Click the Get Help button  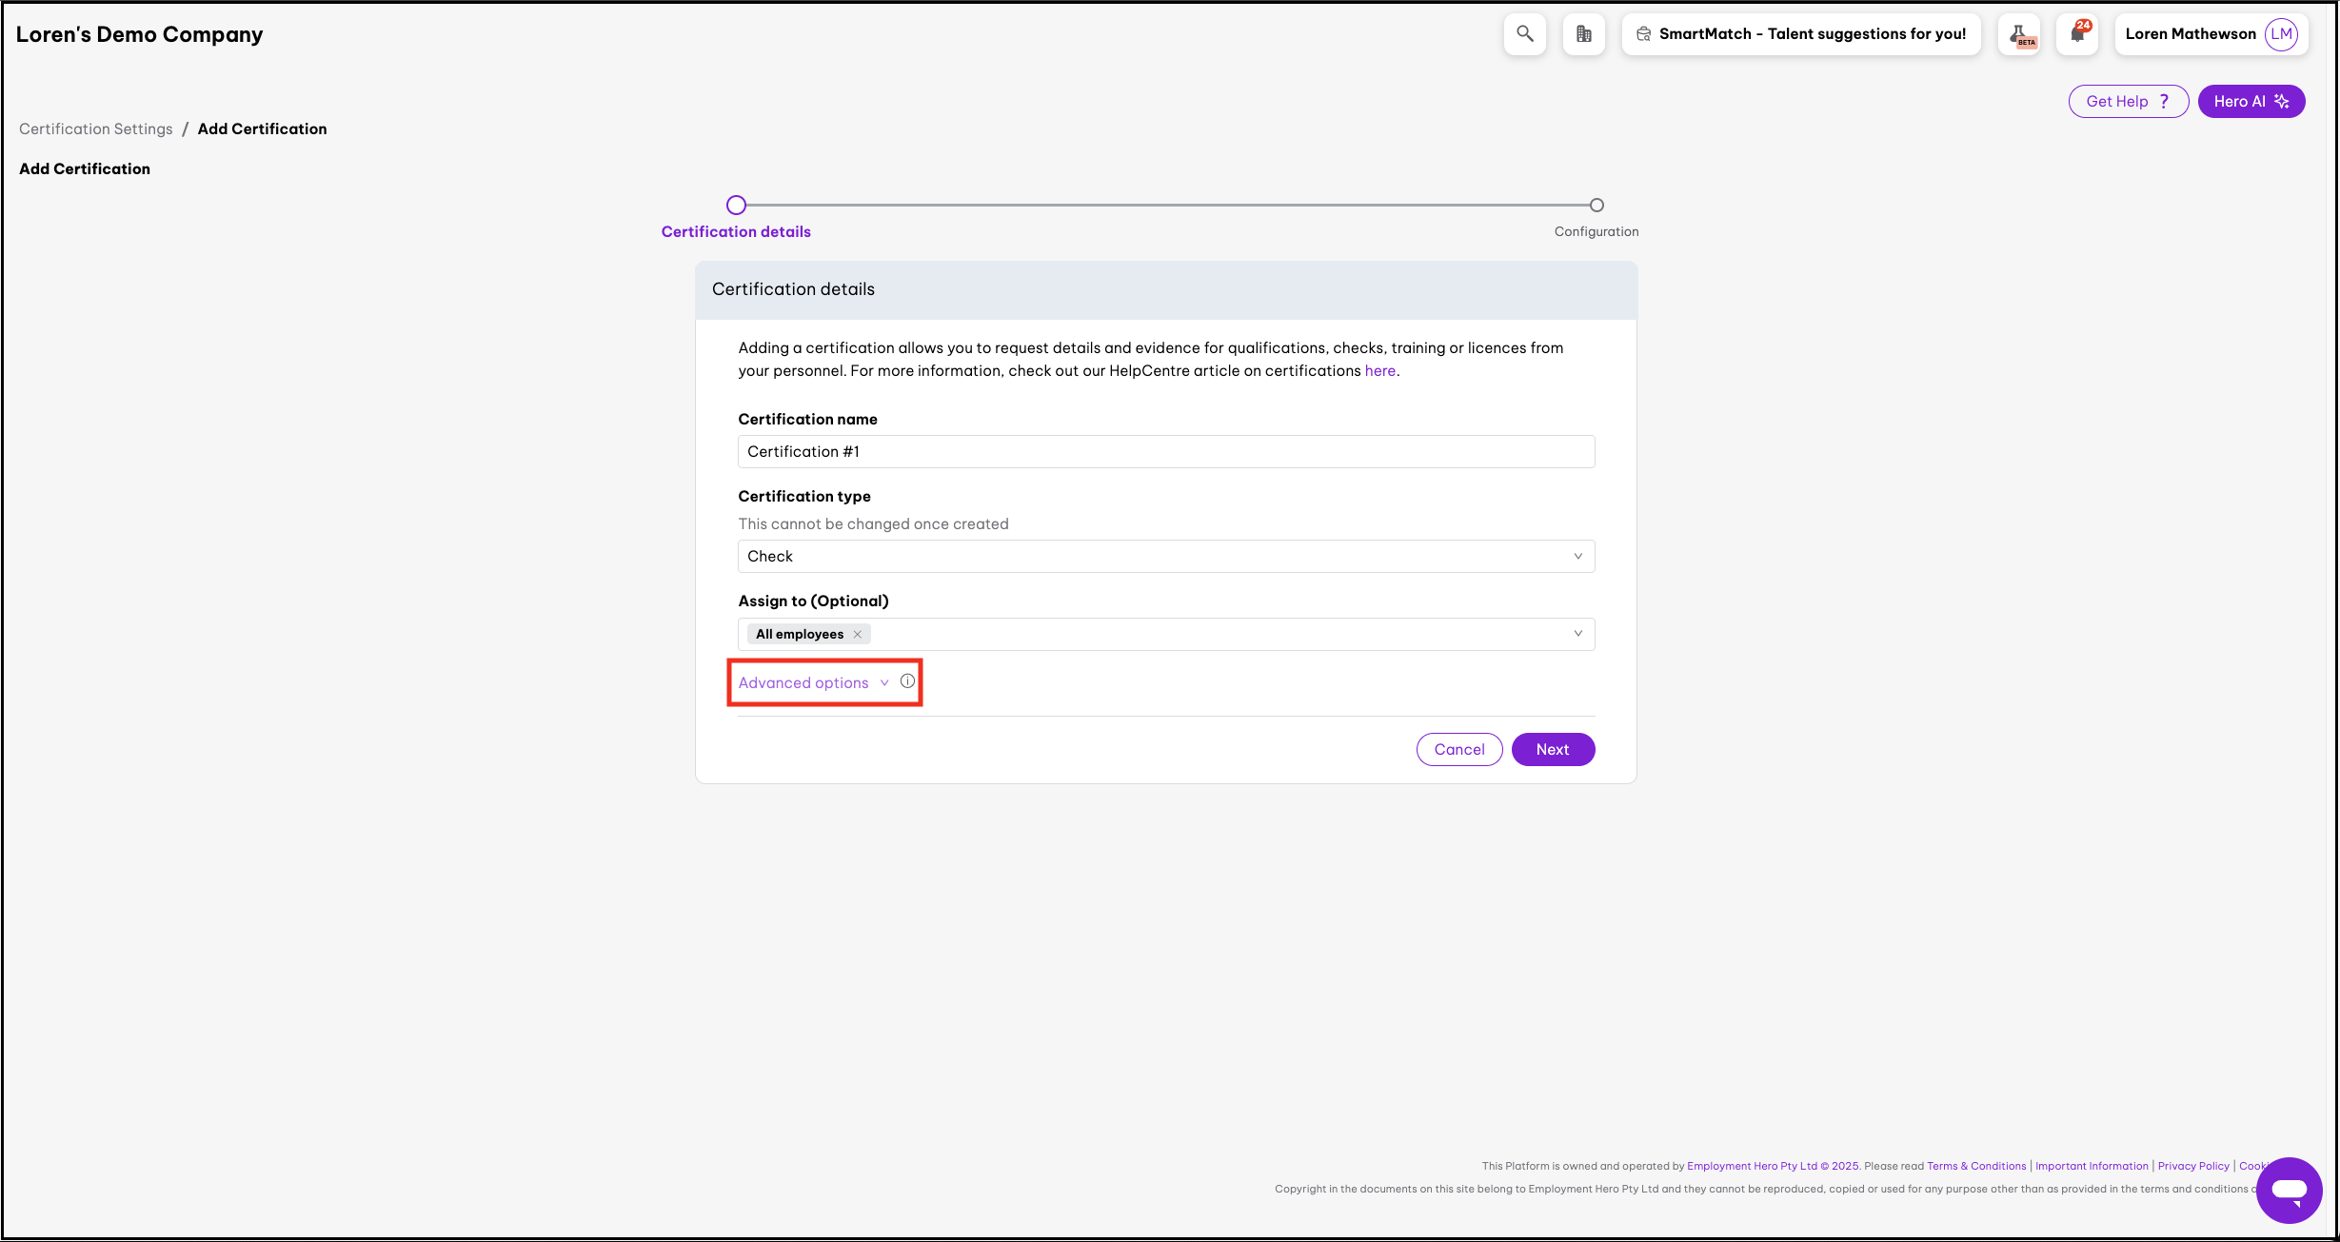click(2128, 102)
